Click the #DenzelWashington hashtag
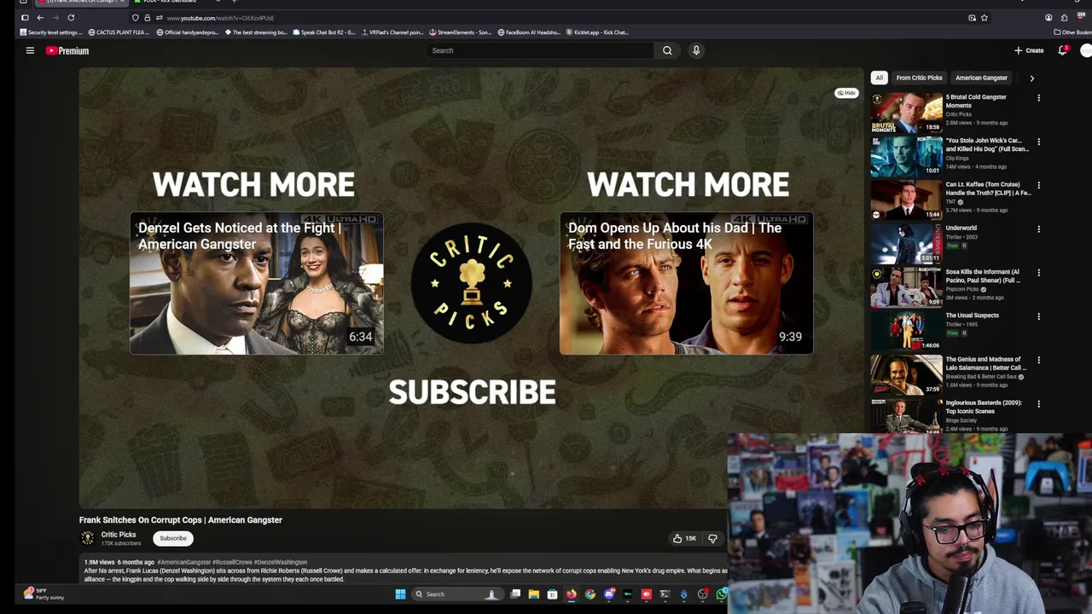The width and height of the screenshot is (1092, 614). 280,563
